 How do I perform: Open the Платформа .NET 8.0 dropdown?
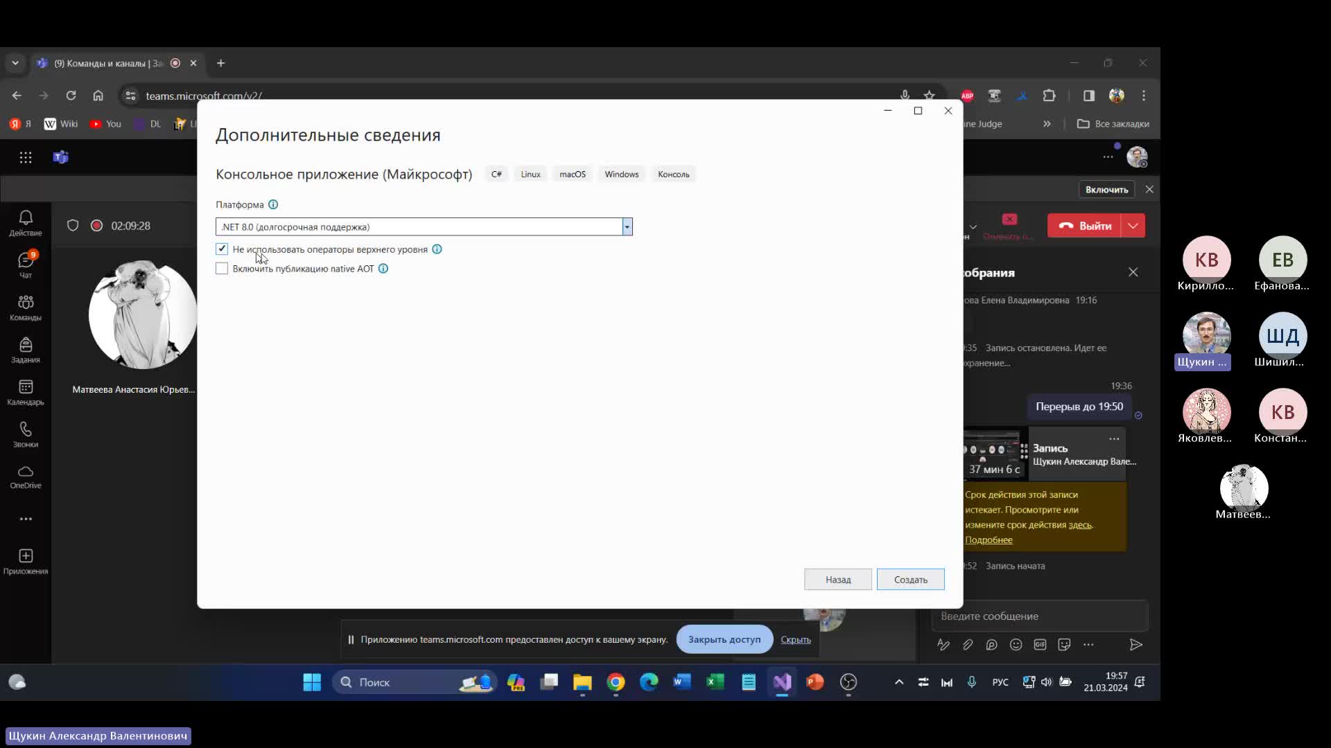(627, 227)
